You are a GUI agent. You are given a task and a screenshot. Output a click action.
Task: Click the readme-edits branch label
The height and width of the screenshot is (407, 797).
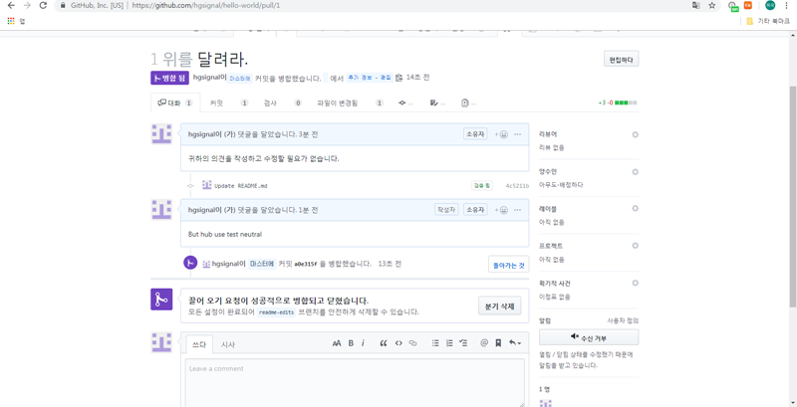pos(277,312)
